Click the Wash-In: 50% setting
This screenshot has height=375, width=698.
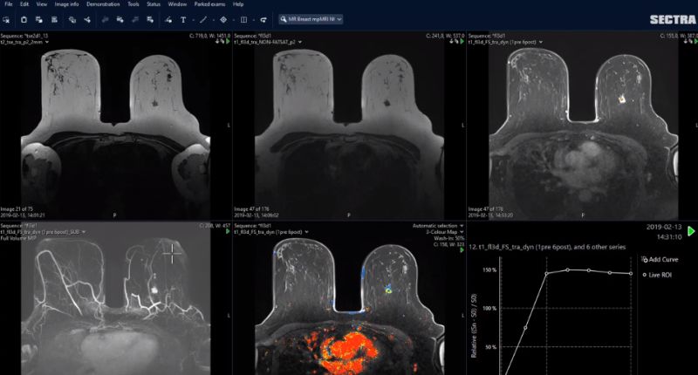[x=448, y=238]
